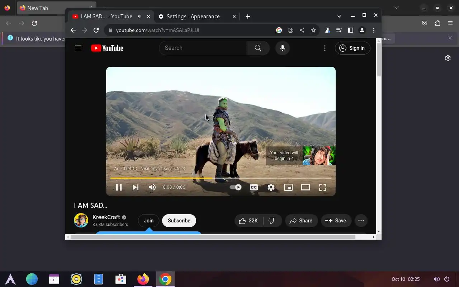The width and height of the screenshot is (459, 287).
Task: Dislike the video
Action: tap(272, 221)
